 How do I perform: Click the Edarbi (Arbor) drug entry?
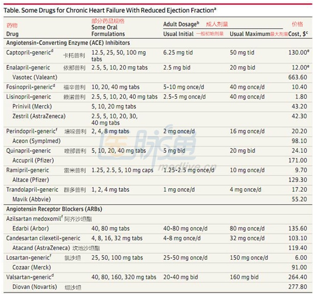pyautogui.click(x=32, y=228)
